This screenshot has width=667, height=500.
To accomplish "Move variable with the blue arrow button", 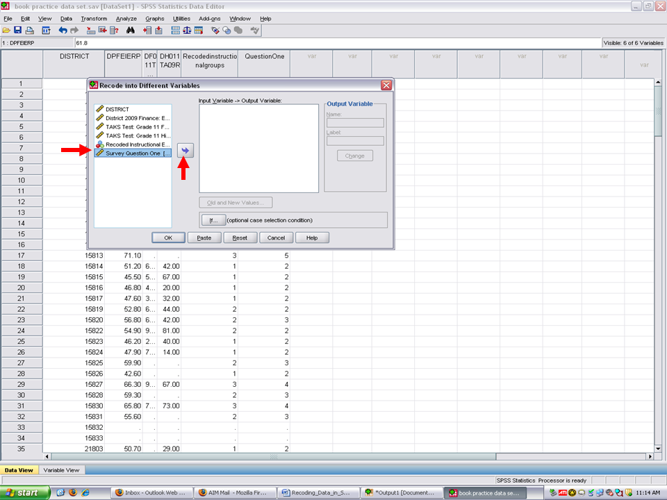I will (x=186, y=151).
